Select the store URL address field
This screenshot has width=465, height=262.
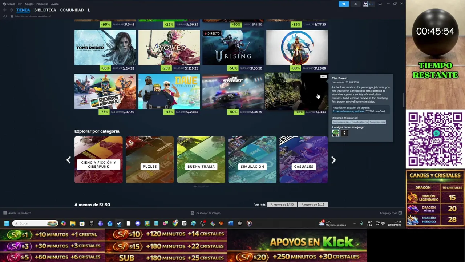pos(33,16)
